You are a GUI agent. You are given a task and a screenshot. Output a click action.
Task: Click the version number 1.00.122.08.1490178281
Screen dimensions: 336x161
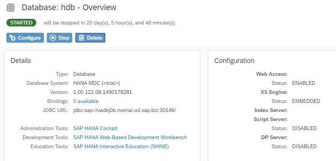point(102,92)
